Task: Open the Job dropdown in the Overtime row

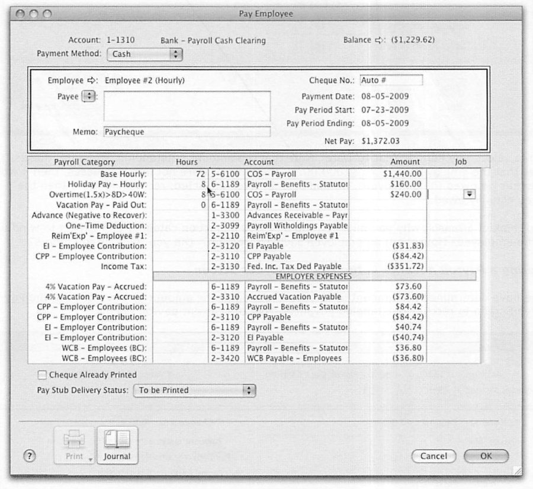Action: pos(470,194)
